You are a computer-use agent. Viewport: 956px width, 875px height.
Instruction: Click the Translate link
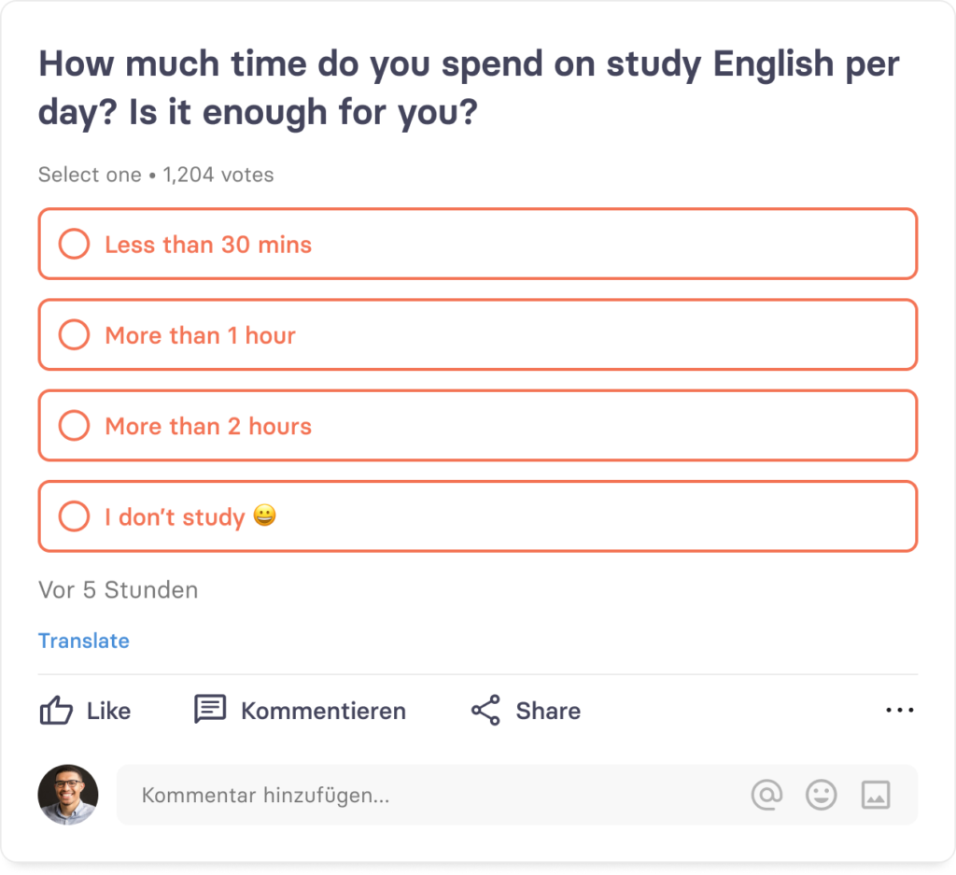click(x=84, y=641)
